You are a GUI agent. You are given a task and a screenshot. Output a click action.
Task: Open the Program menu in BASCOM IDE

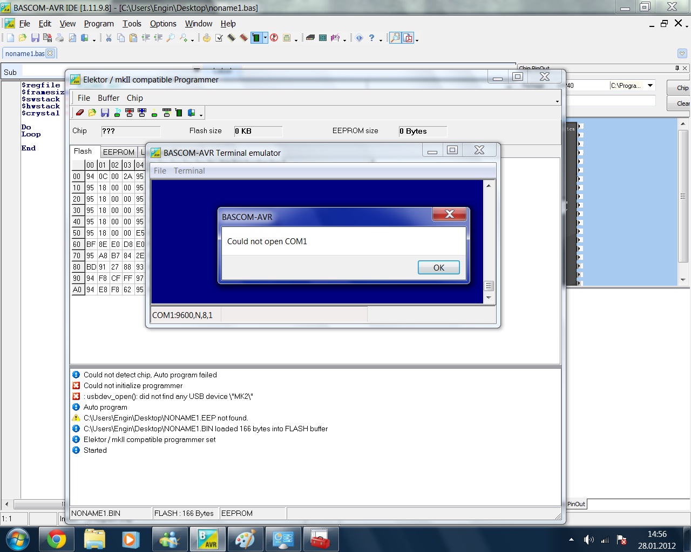pos(99,24)
